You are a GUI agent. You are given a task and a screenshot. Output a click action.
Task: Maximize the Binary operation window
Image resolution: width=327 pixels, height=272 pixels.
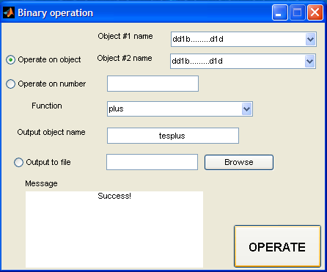click(x=297, y=12)
